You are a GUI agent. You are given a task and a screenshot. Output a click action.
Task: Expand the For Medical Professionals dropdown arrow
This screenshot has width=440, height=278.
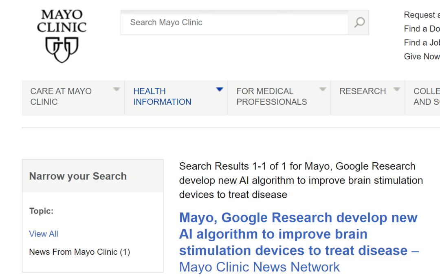[323, 89]
